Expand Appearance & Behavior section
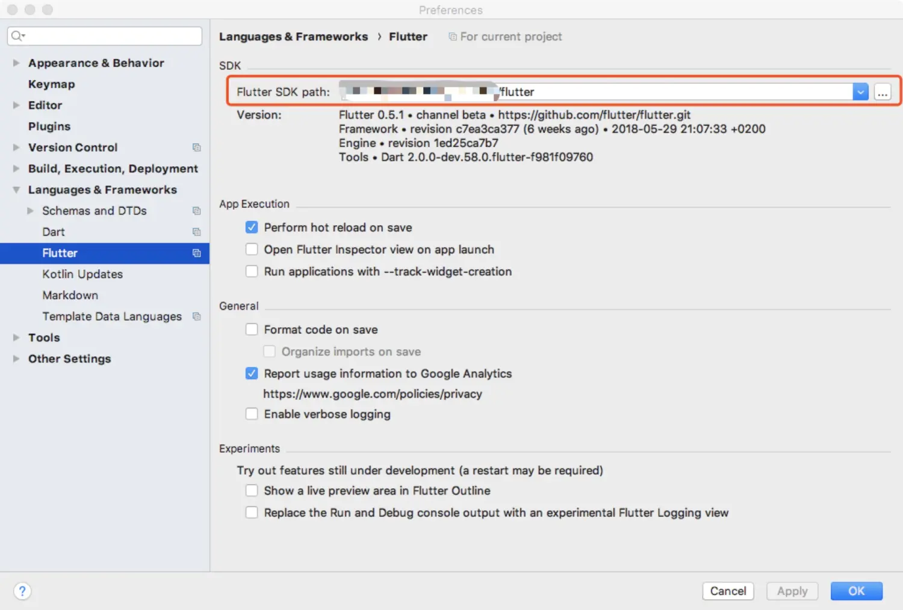The height and width of the screenshot is (610, 903). coord(16,63)
